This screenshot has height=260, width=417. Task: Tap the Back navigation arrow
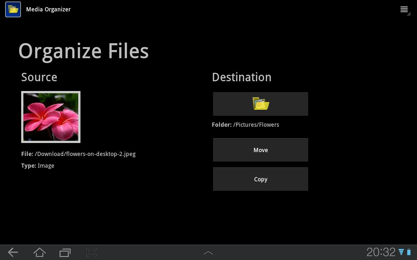tap(12, 252)
